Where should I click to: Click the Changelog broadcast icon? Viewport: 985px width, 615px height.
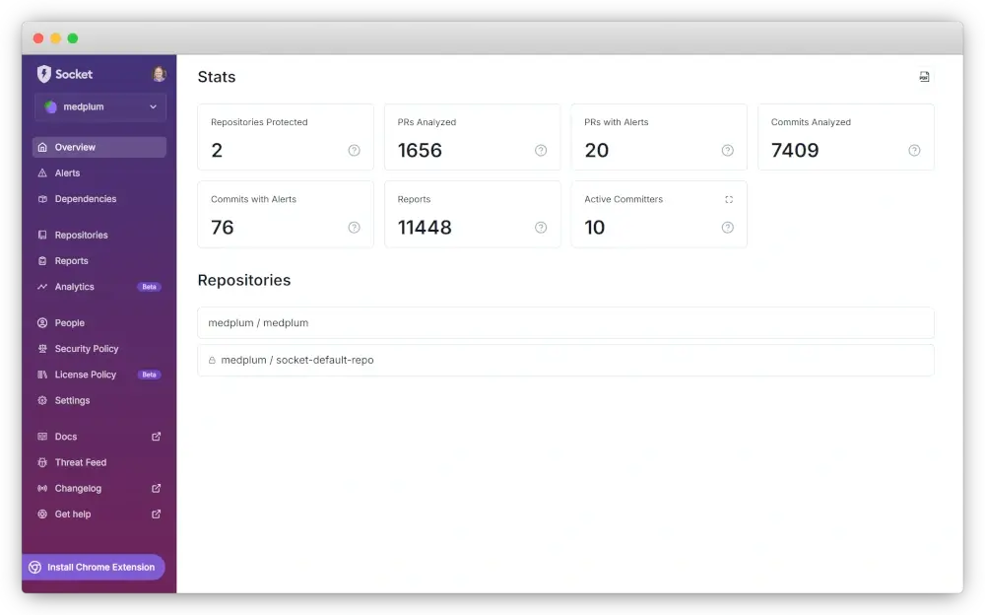[42, 488]
